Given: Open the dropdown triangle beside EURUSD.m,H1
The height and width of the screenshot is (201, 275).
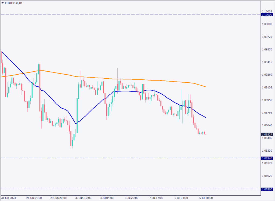Looking at the screenshot, I should 3,3.
